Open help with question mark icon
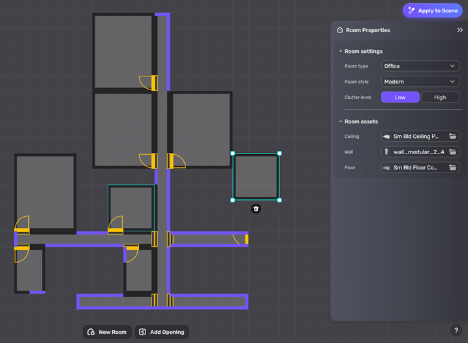The width and height of the screenshot is (468, 343). (x=456, y=331)
